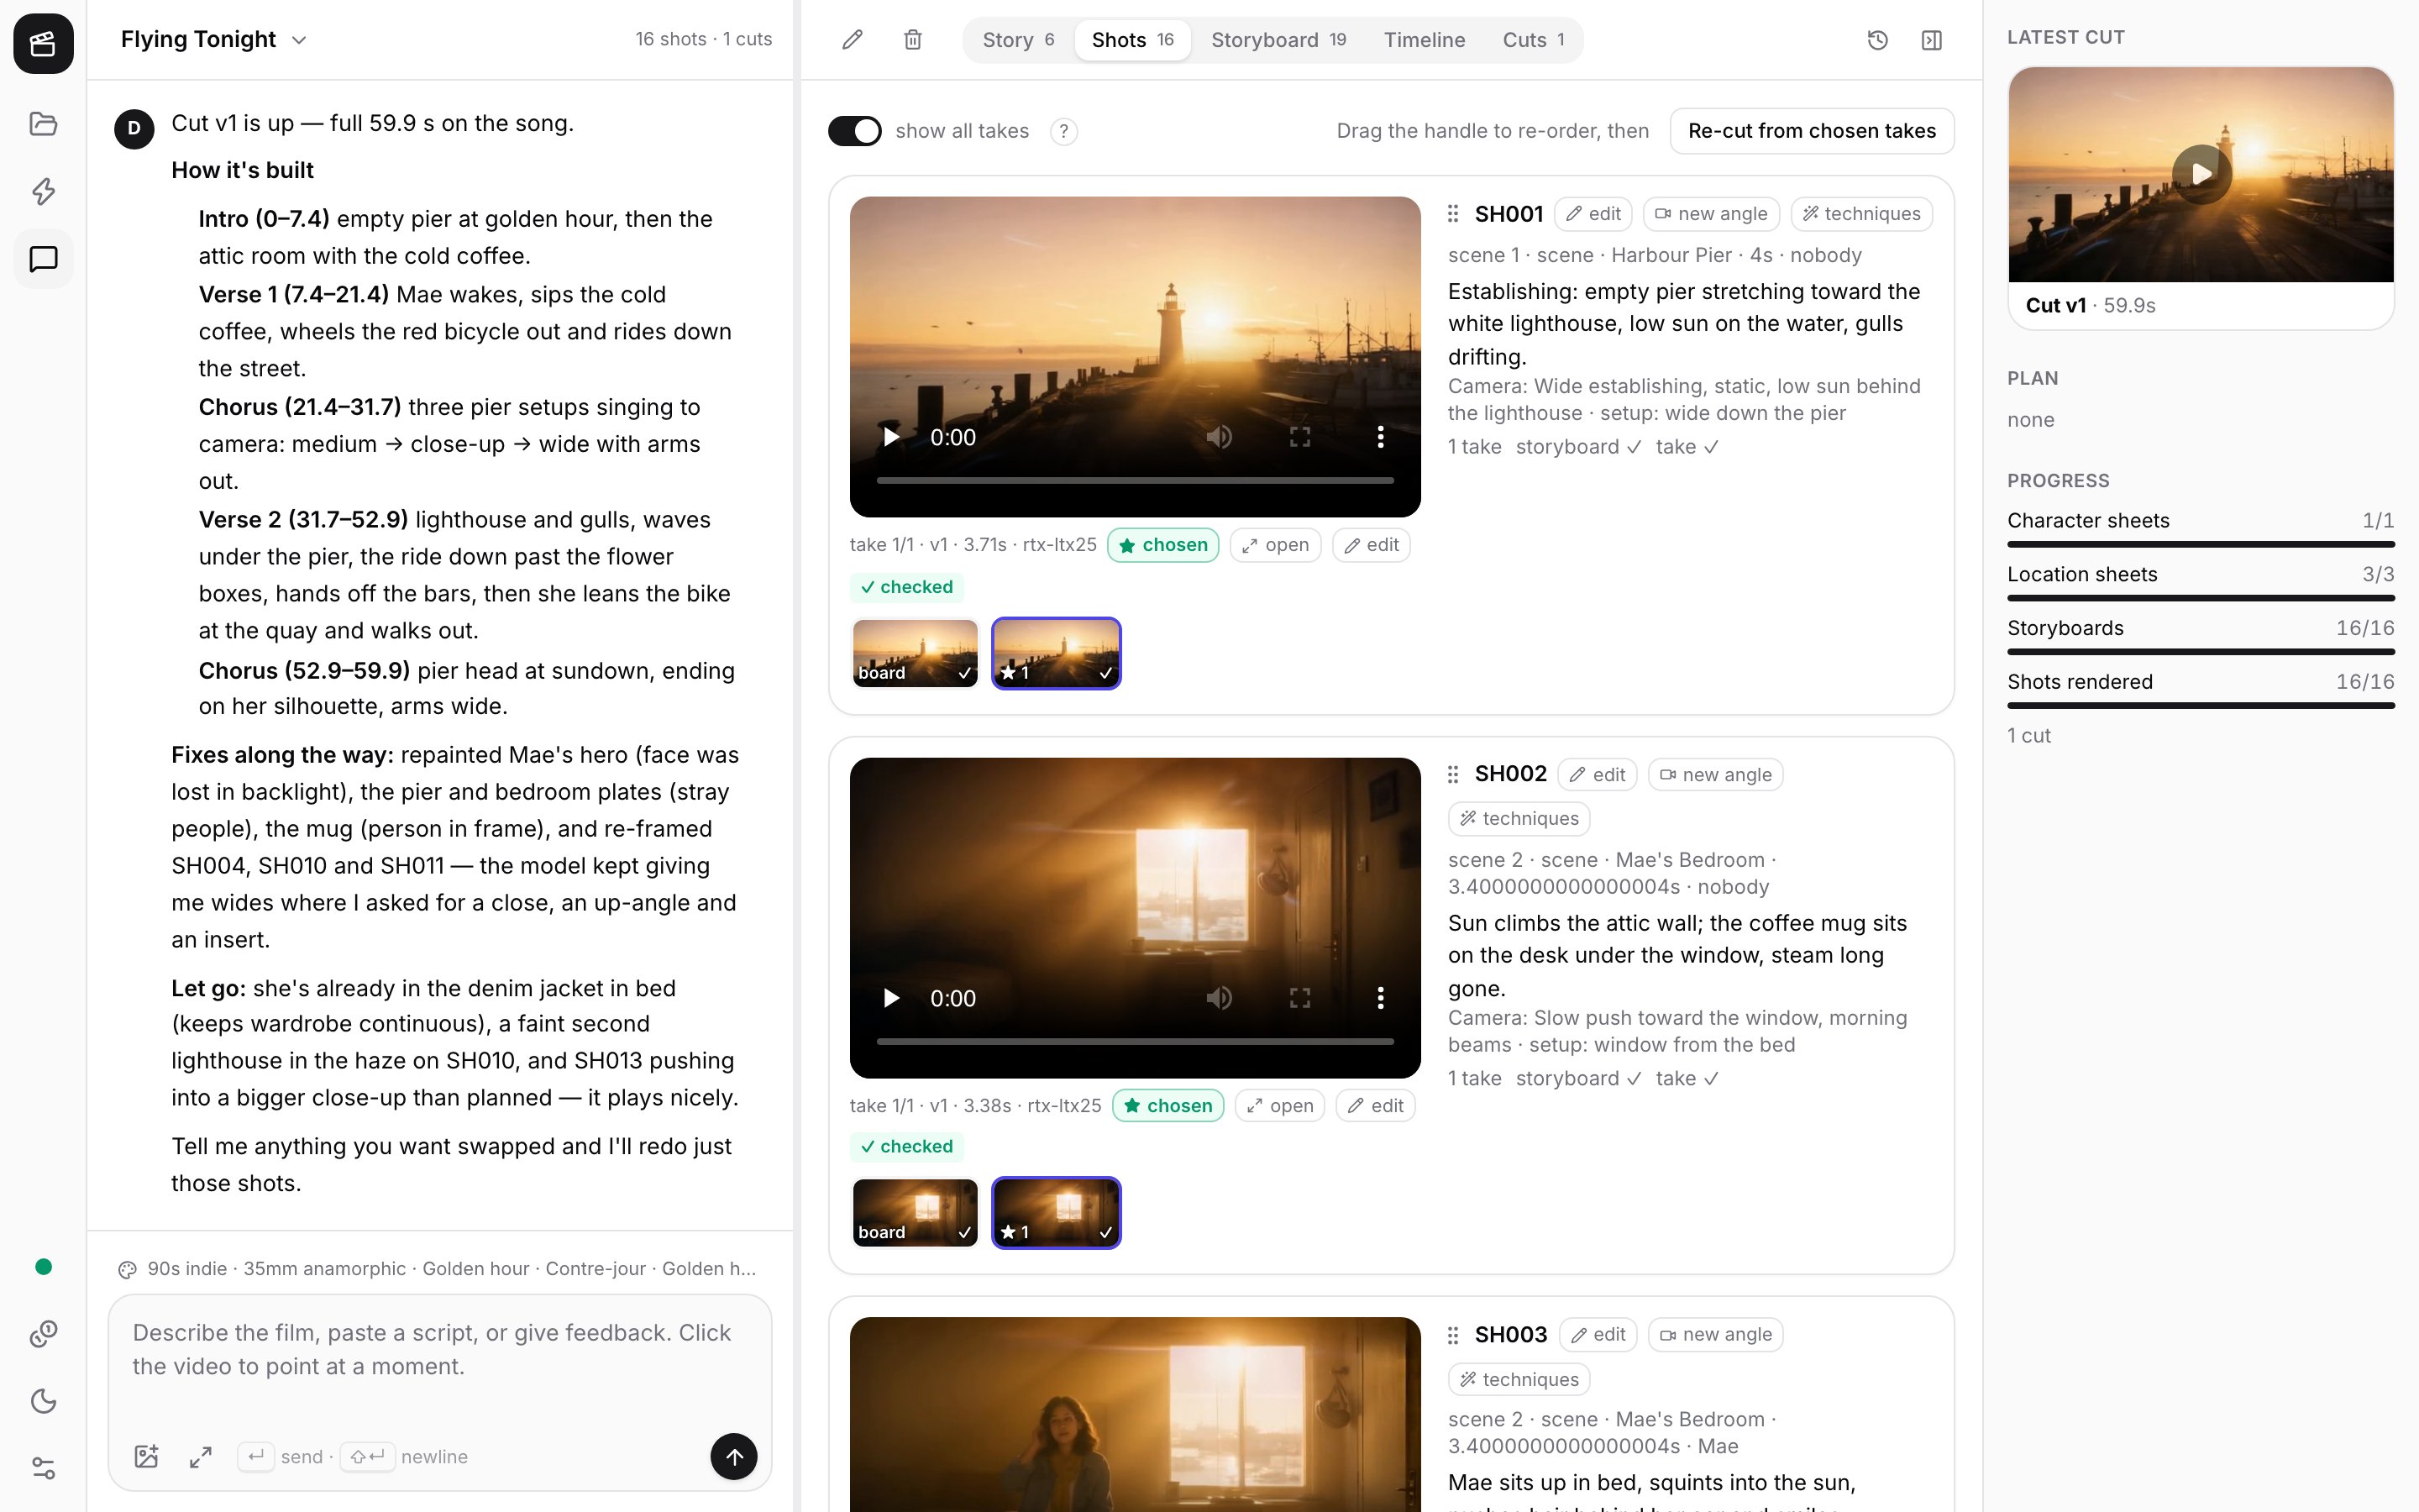Grab the SH002 drag handle

pos(1453,774)
